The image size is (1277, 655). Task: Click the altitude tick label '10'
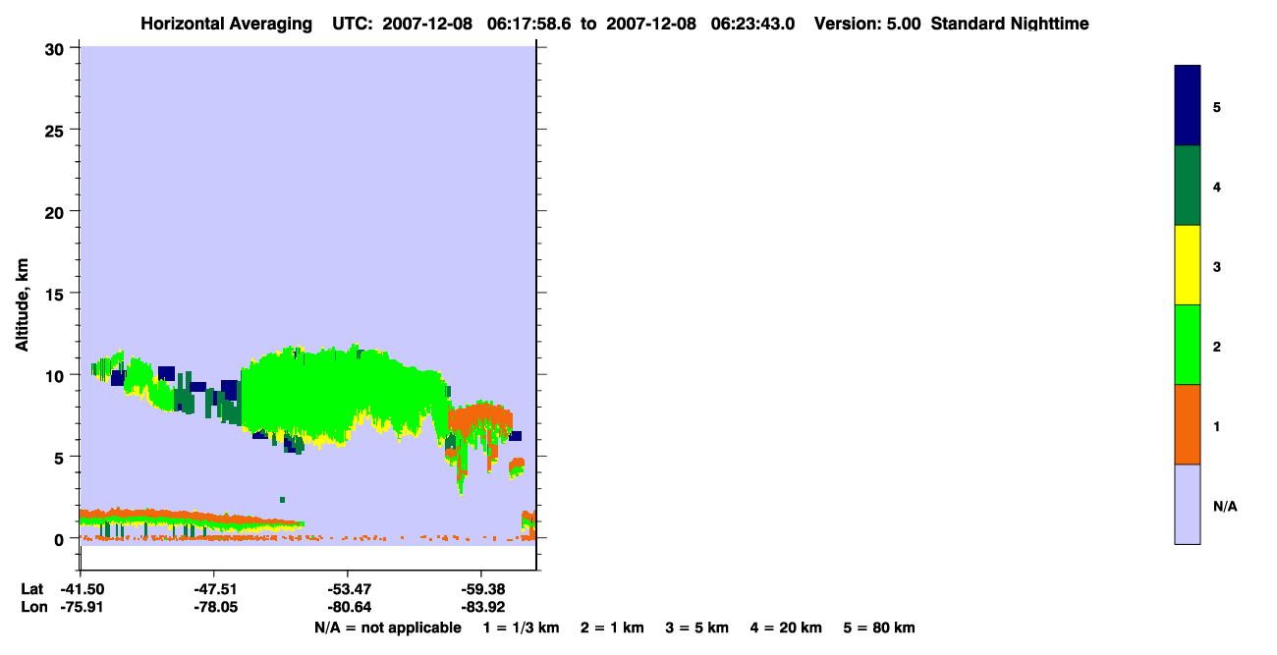(56, 375)
